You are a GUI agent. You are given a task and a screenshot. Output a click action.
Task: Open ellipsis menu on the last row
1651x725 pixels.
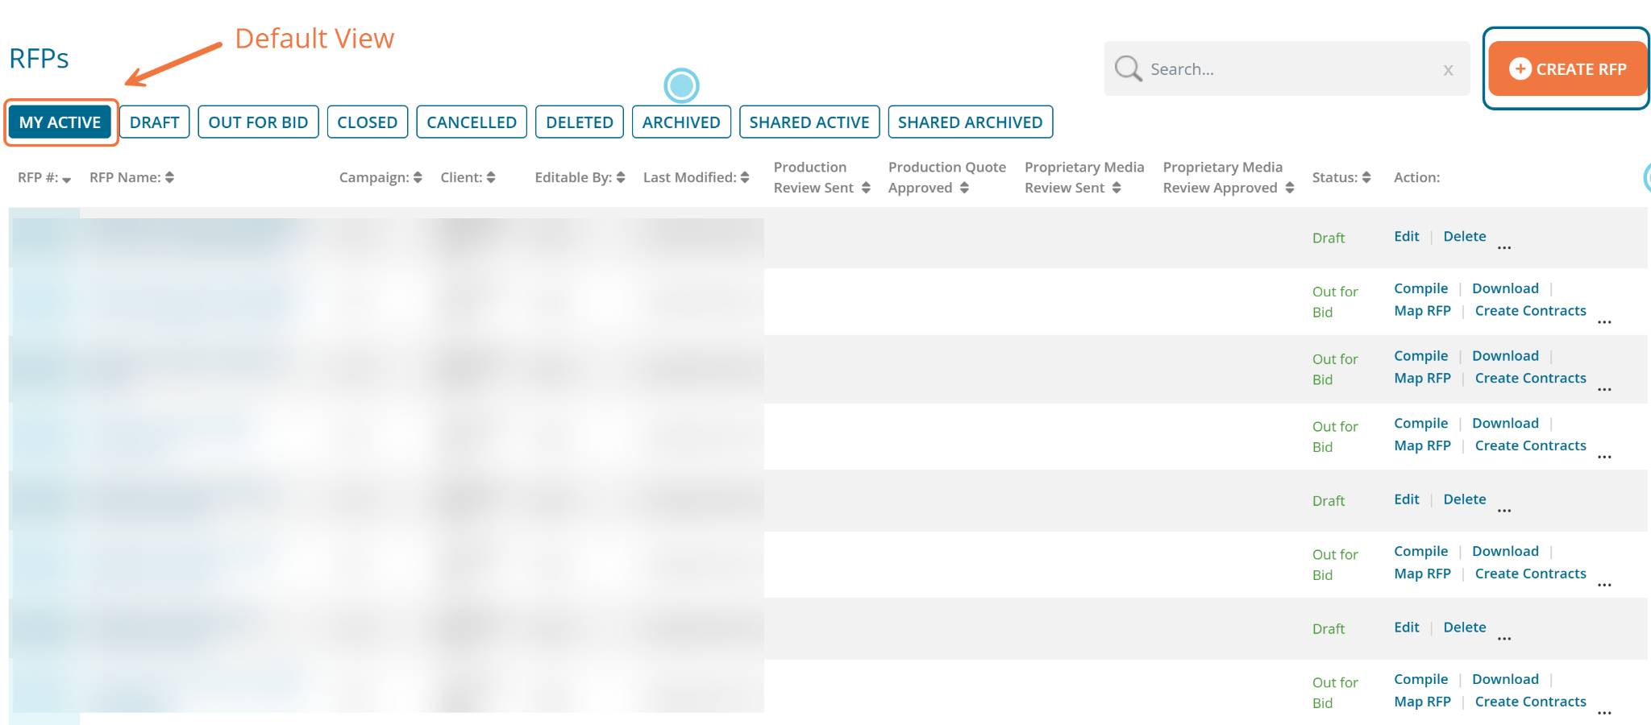click(x=1604, y=711)
